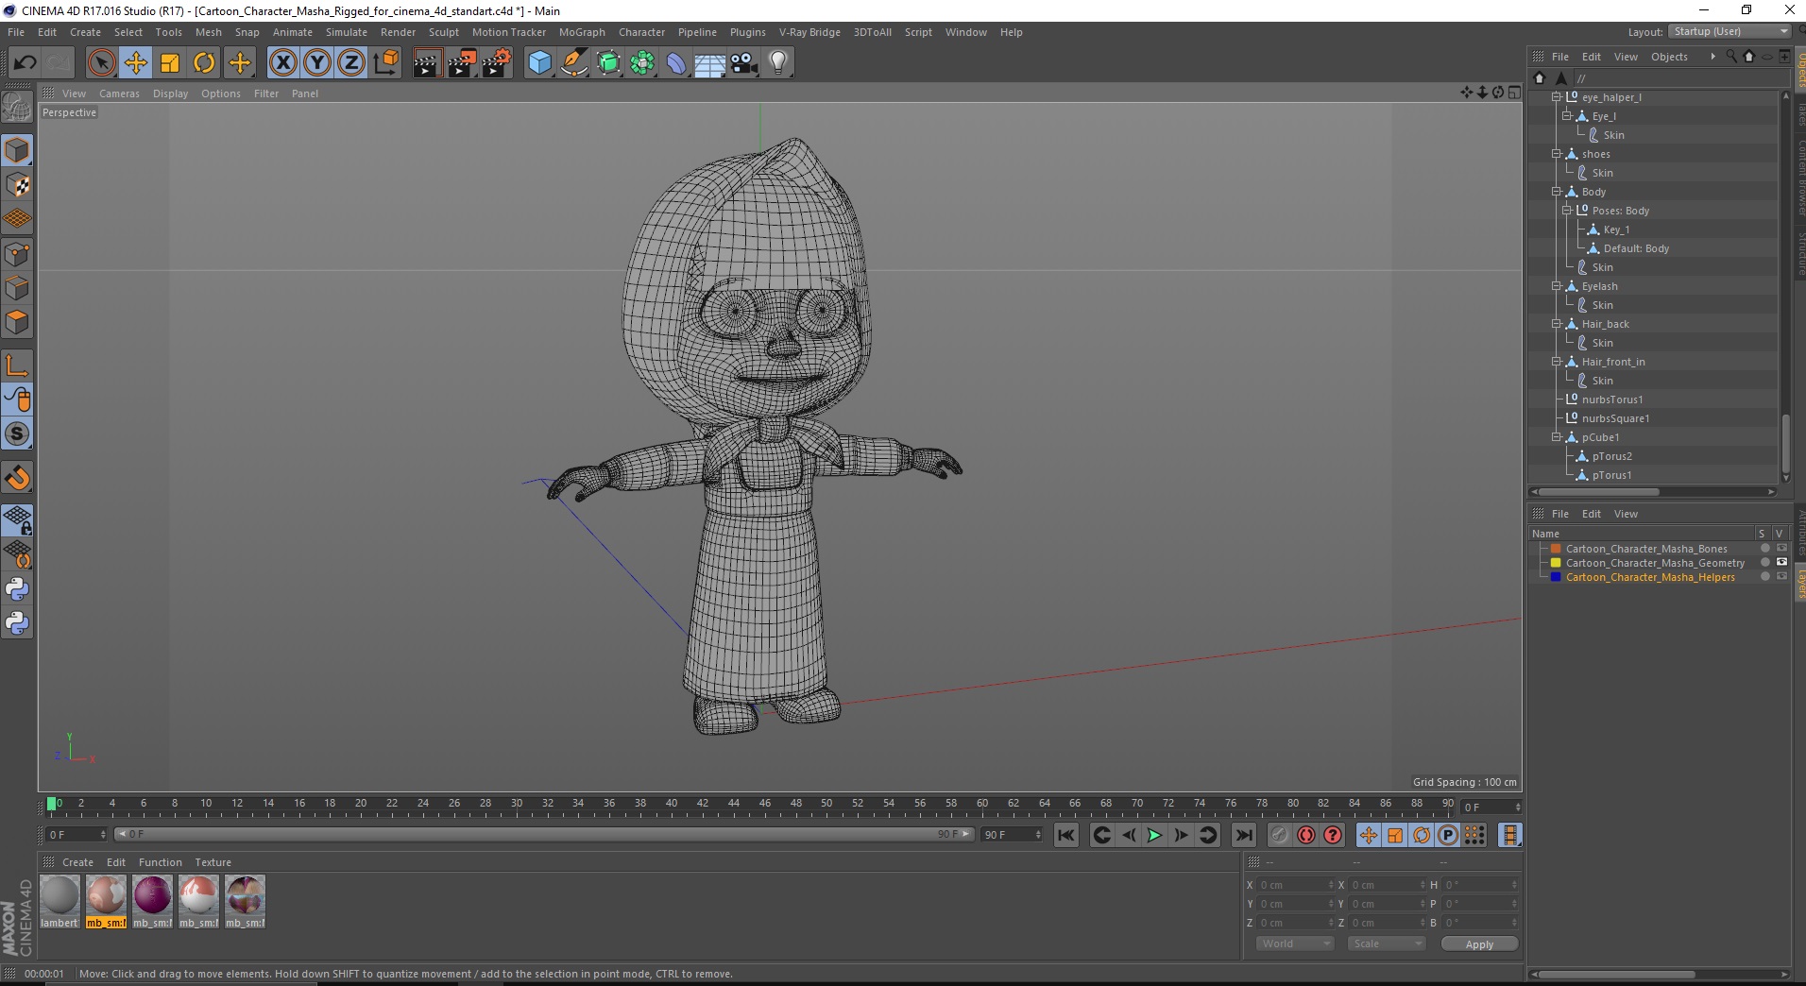
Task: Collapse the Hair_back tree node
Action: (x=1556, y=324)
